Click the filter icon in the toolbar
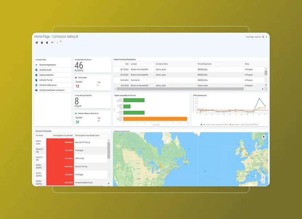 52,42
